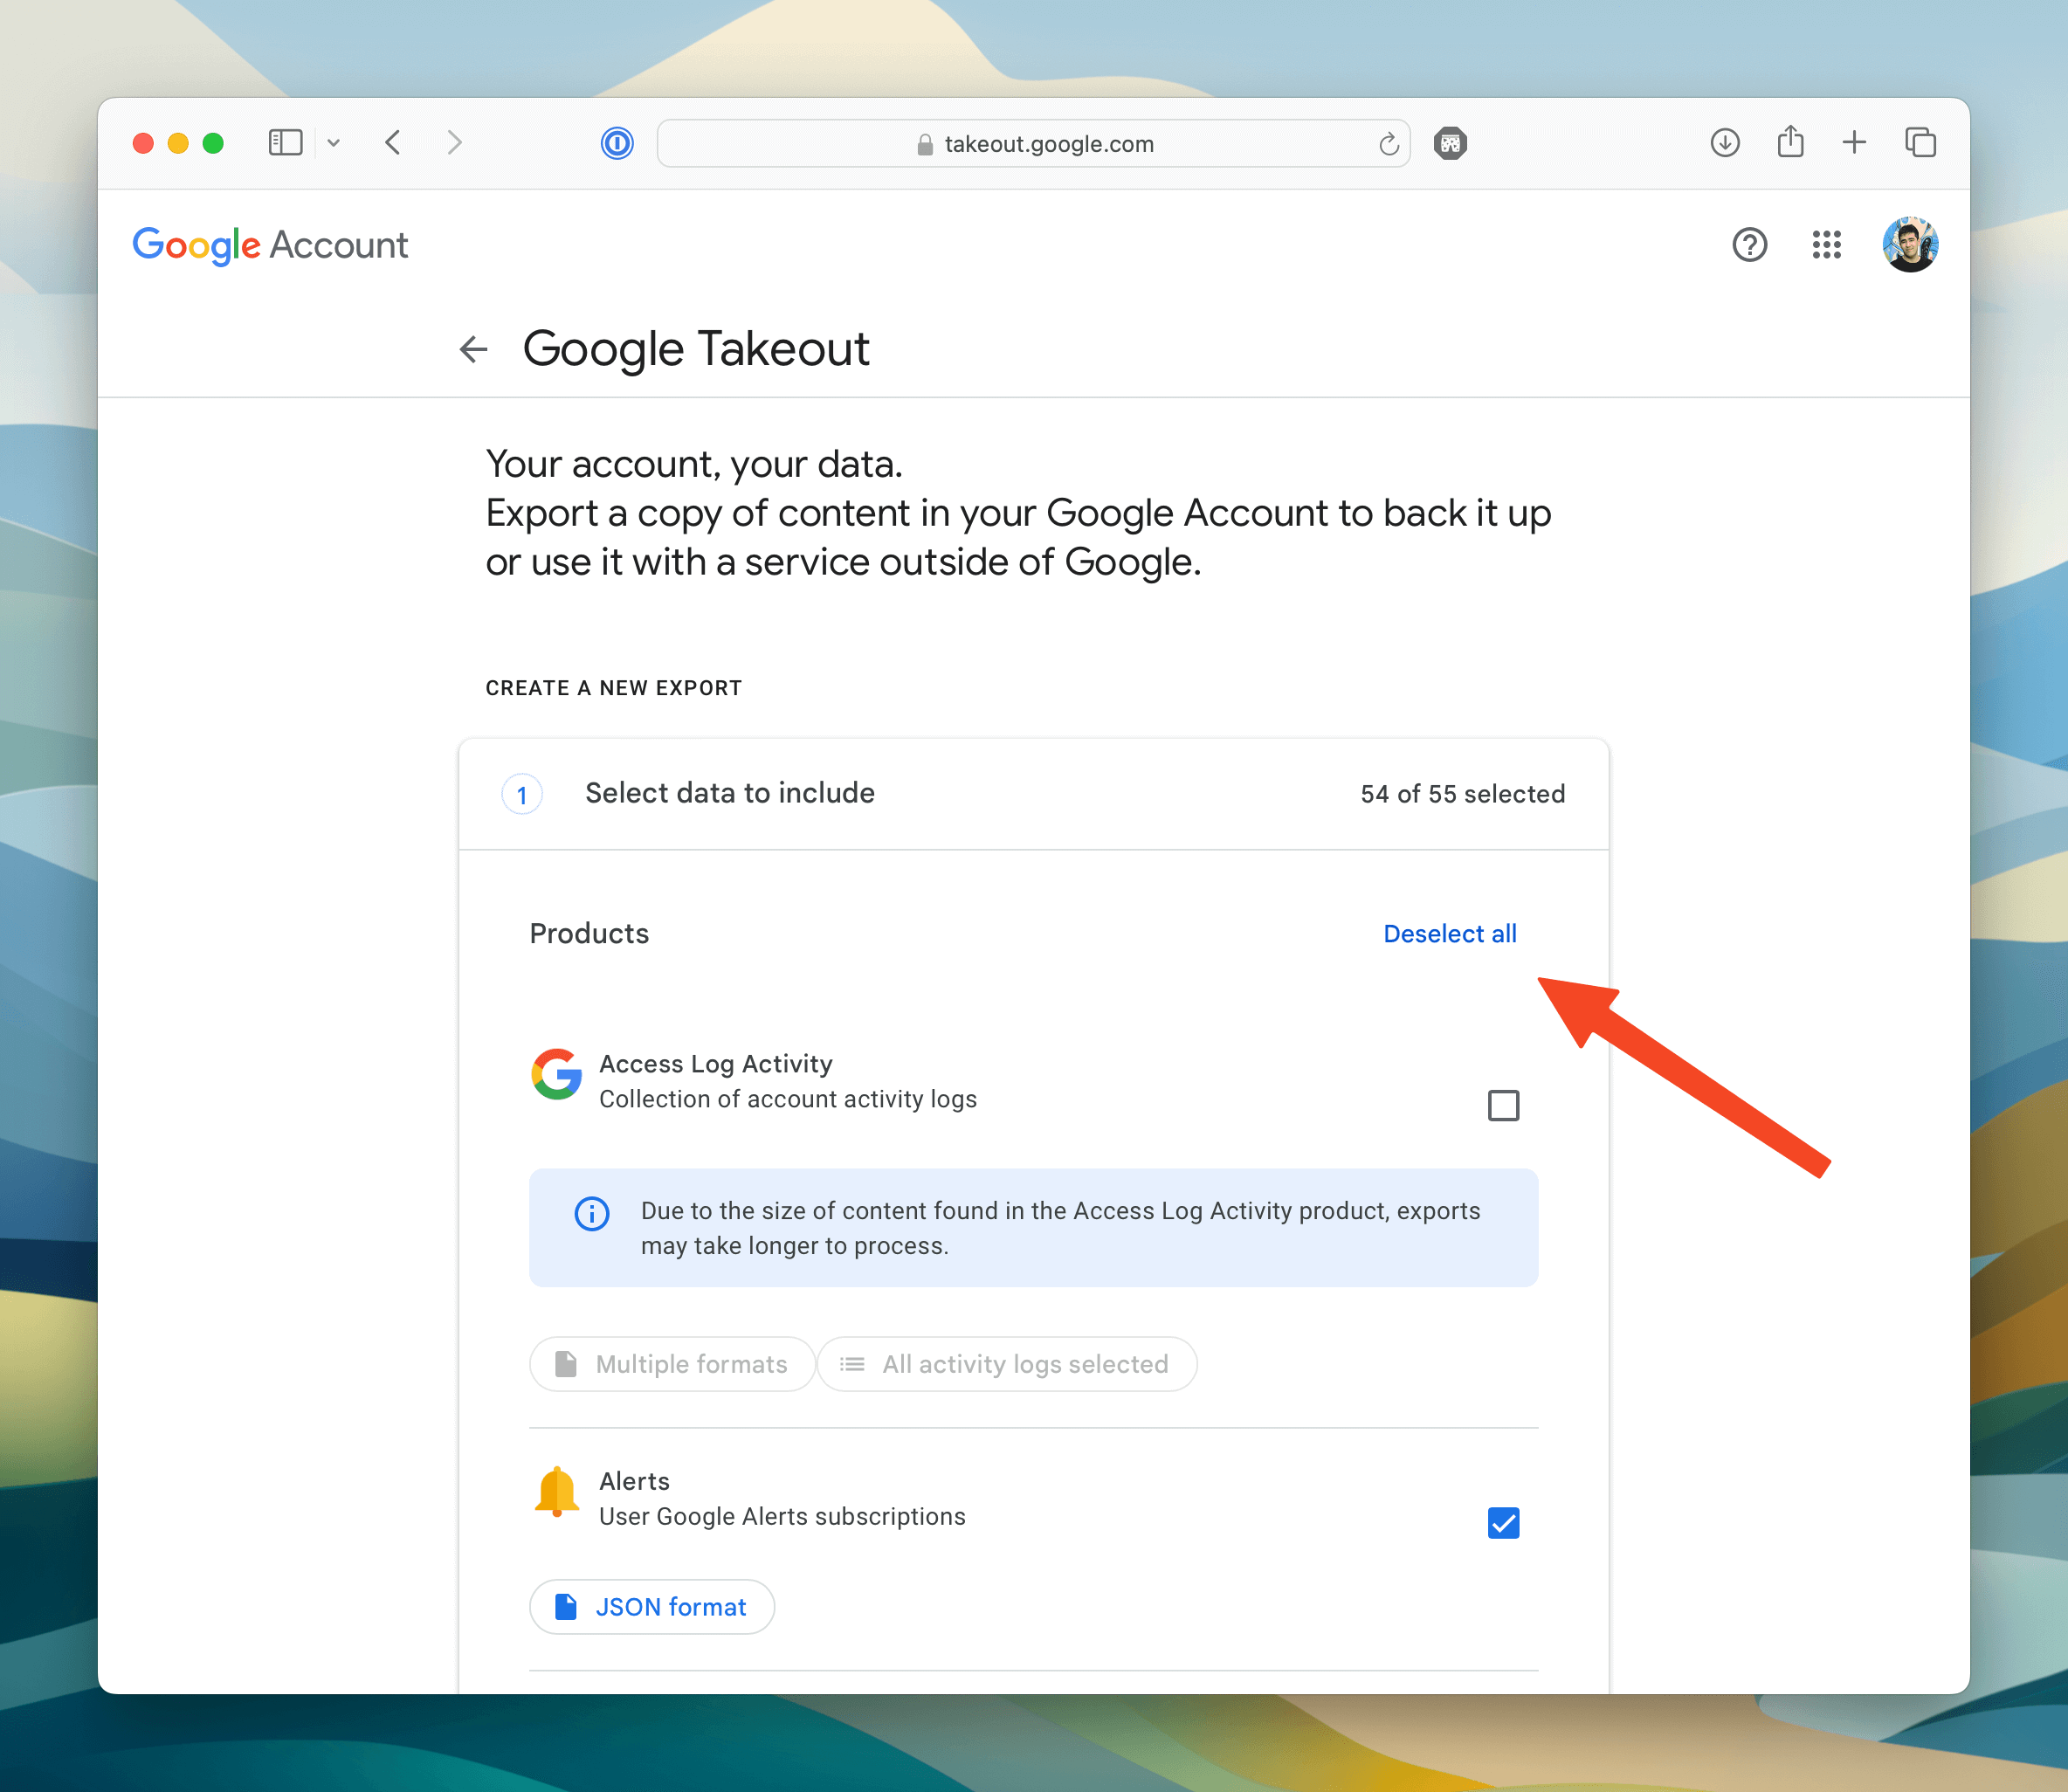Open the tab group chevron beside sidebar button
The width and height of the screenshot is (2068, 1792).
pyautogui.click(x=334, y=142)
